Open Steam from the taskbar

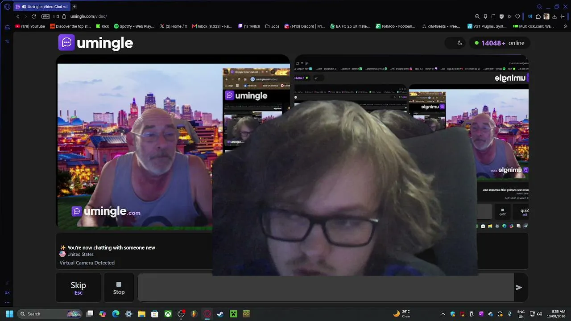[x=220, y=314]
